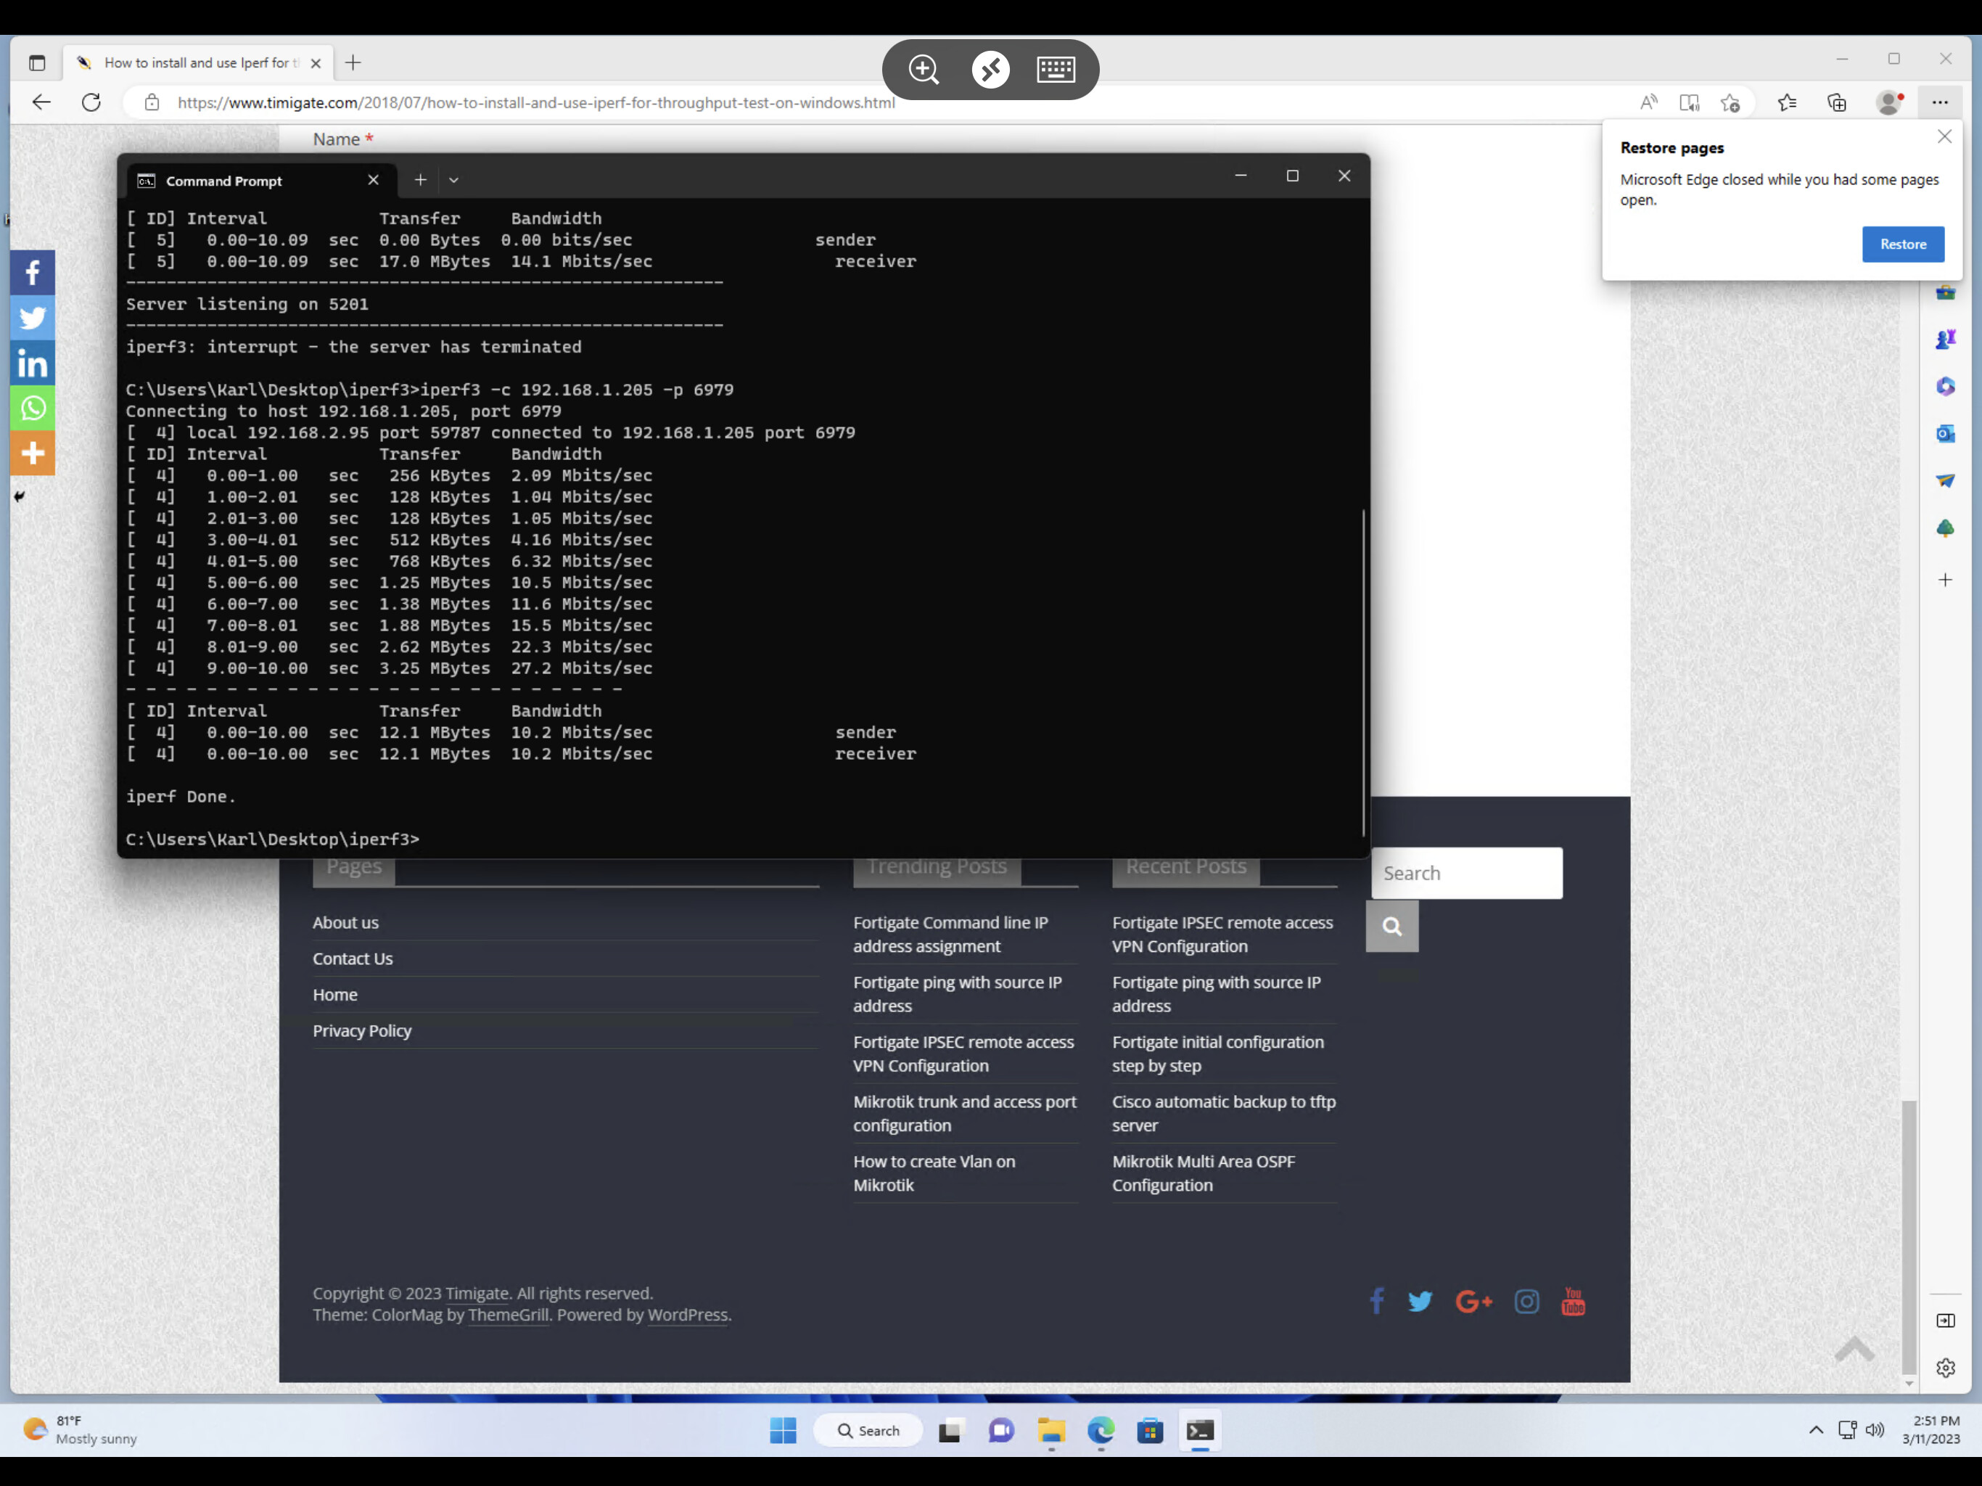The height and width of the screenshot is (1486, 1982).
Task: Share page via WhatsApp side icon
Action: coord(32,408)
